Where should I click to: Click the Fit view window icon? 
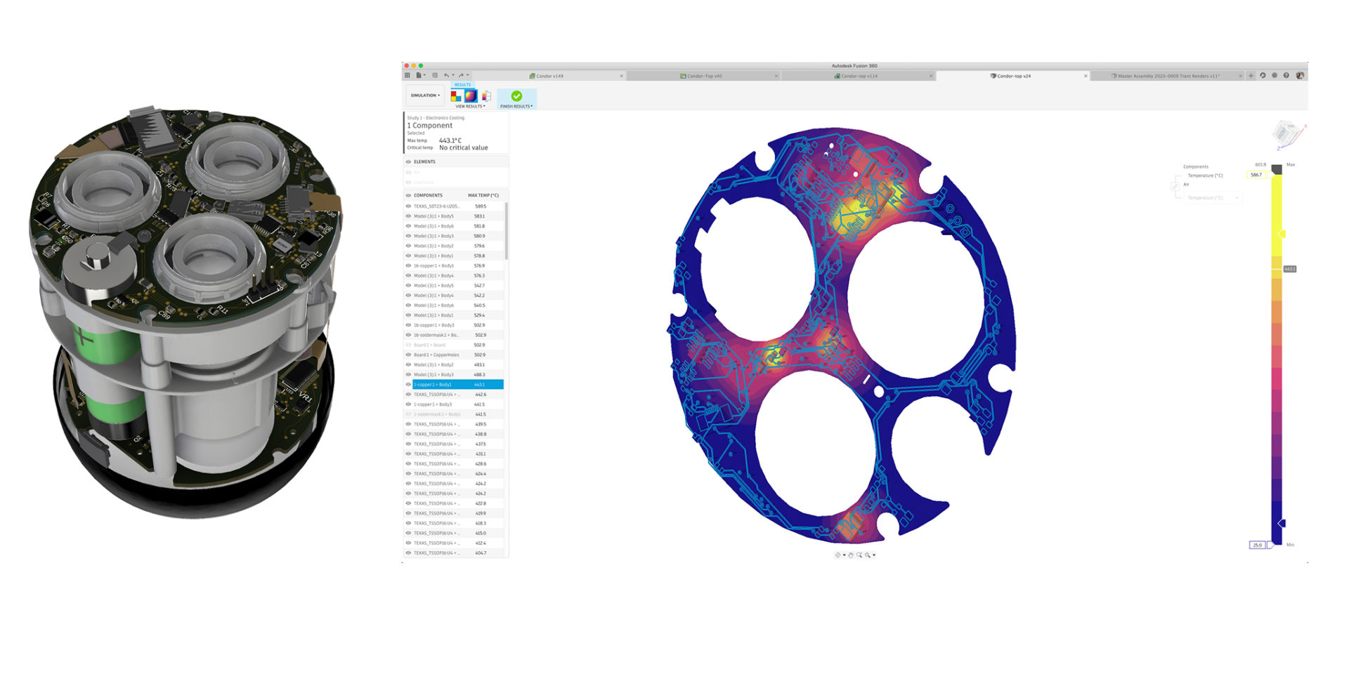click(868, 555)
